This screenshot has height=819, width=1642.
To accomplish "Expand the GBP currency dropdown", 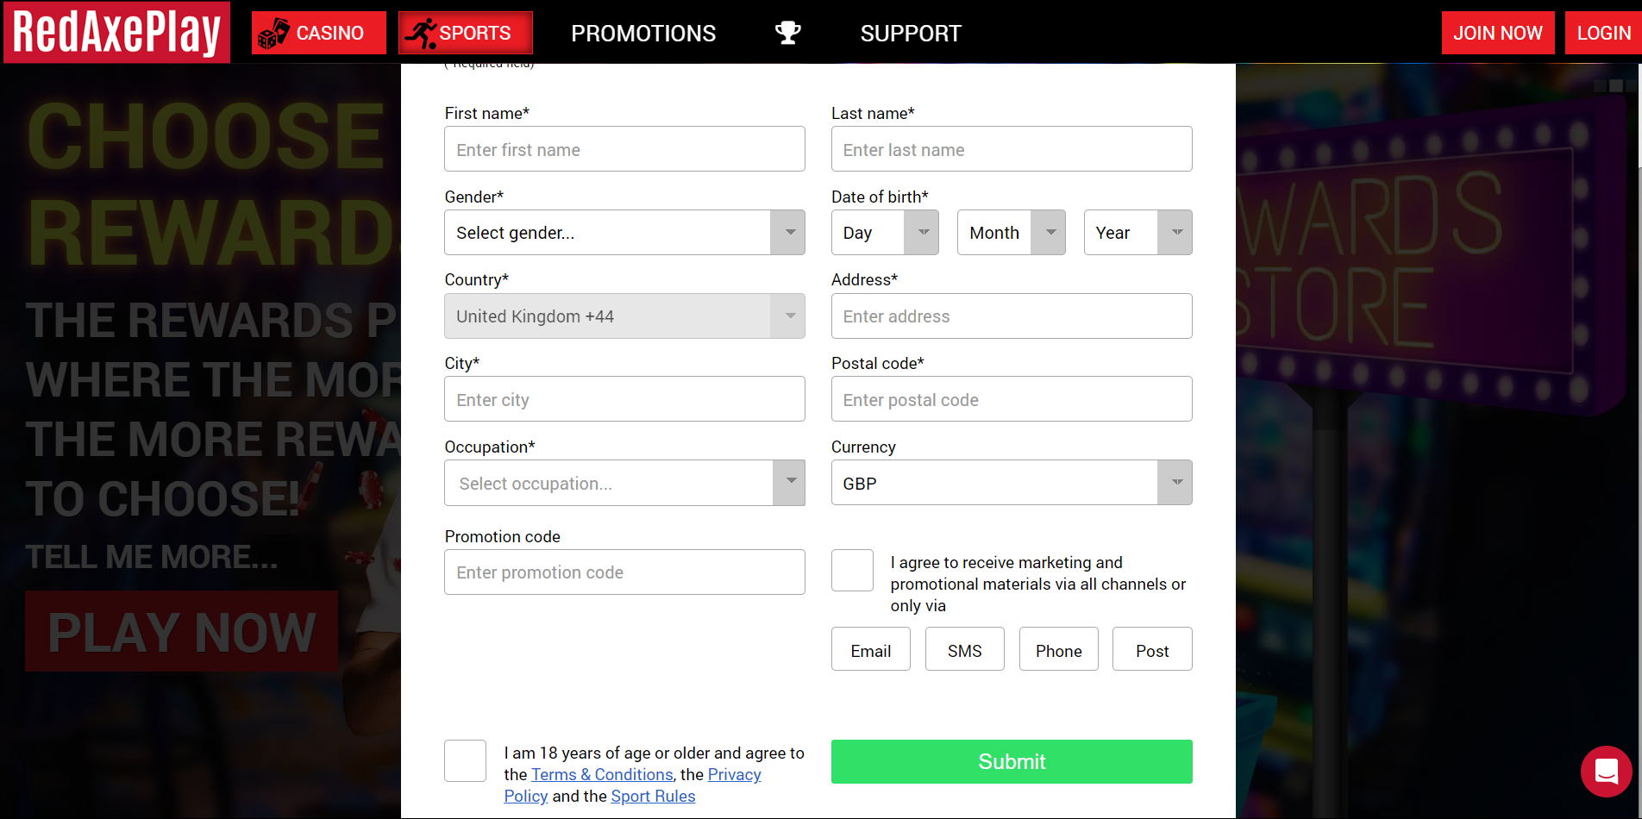I will tap(1012, 483).
